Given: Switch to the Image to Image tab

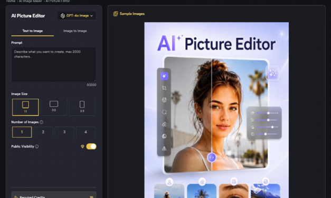Looking at the screenshot, I should click(x=75, y=31).
